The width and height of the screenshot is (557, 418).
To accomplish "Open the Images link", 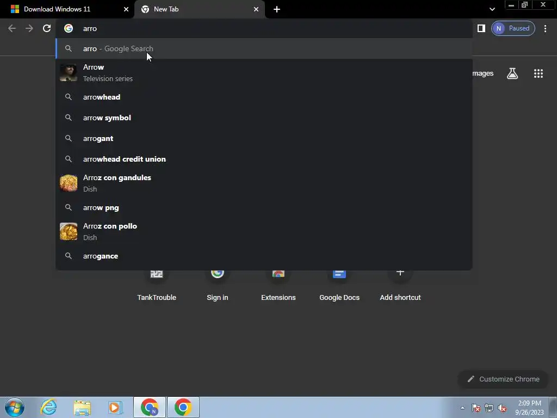I will pyautogui.click(x=483, y=73).
